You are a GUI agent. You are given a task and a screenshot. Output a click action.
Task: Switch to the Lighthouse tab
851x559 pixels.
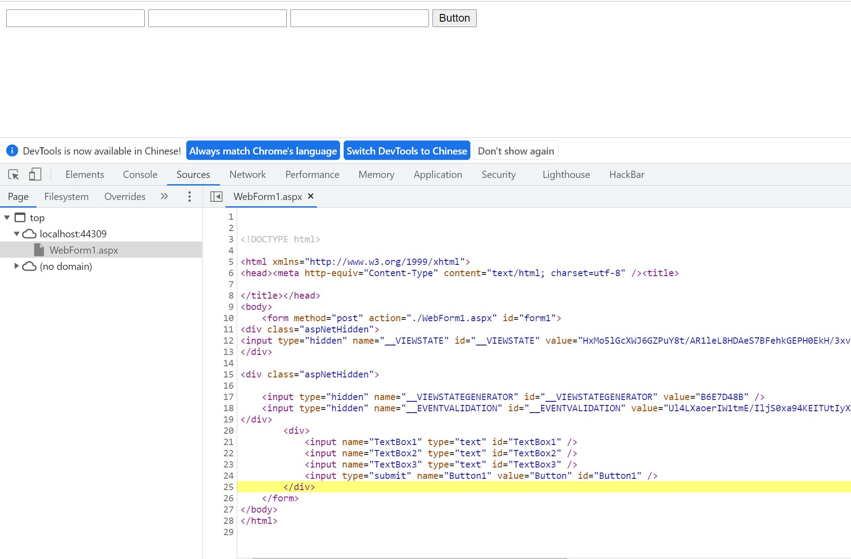point(566,174)
